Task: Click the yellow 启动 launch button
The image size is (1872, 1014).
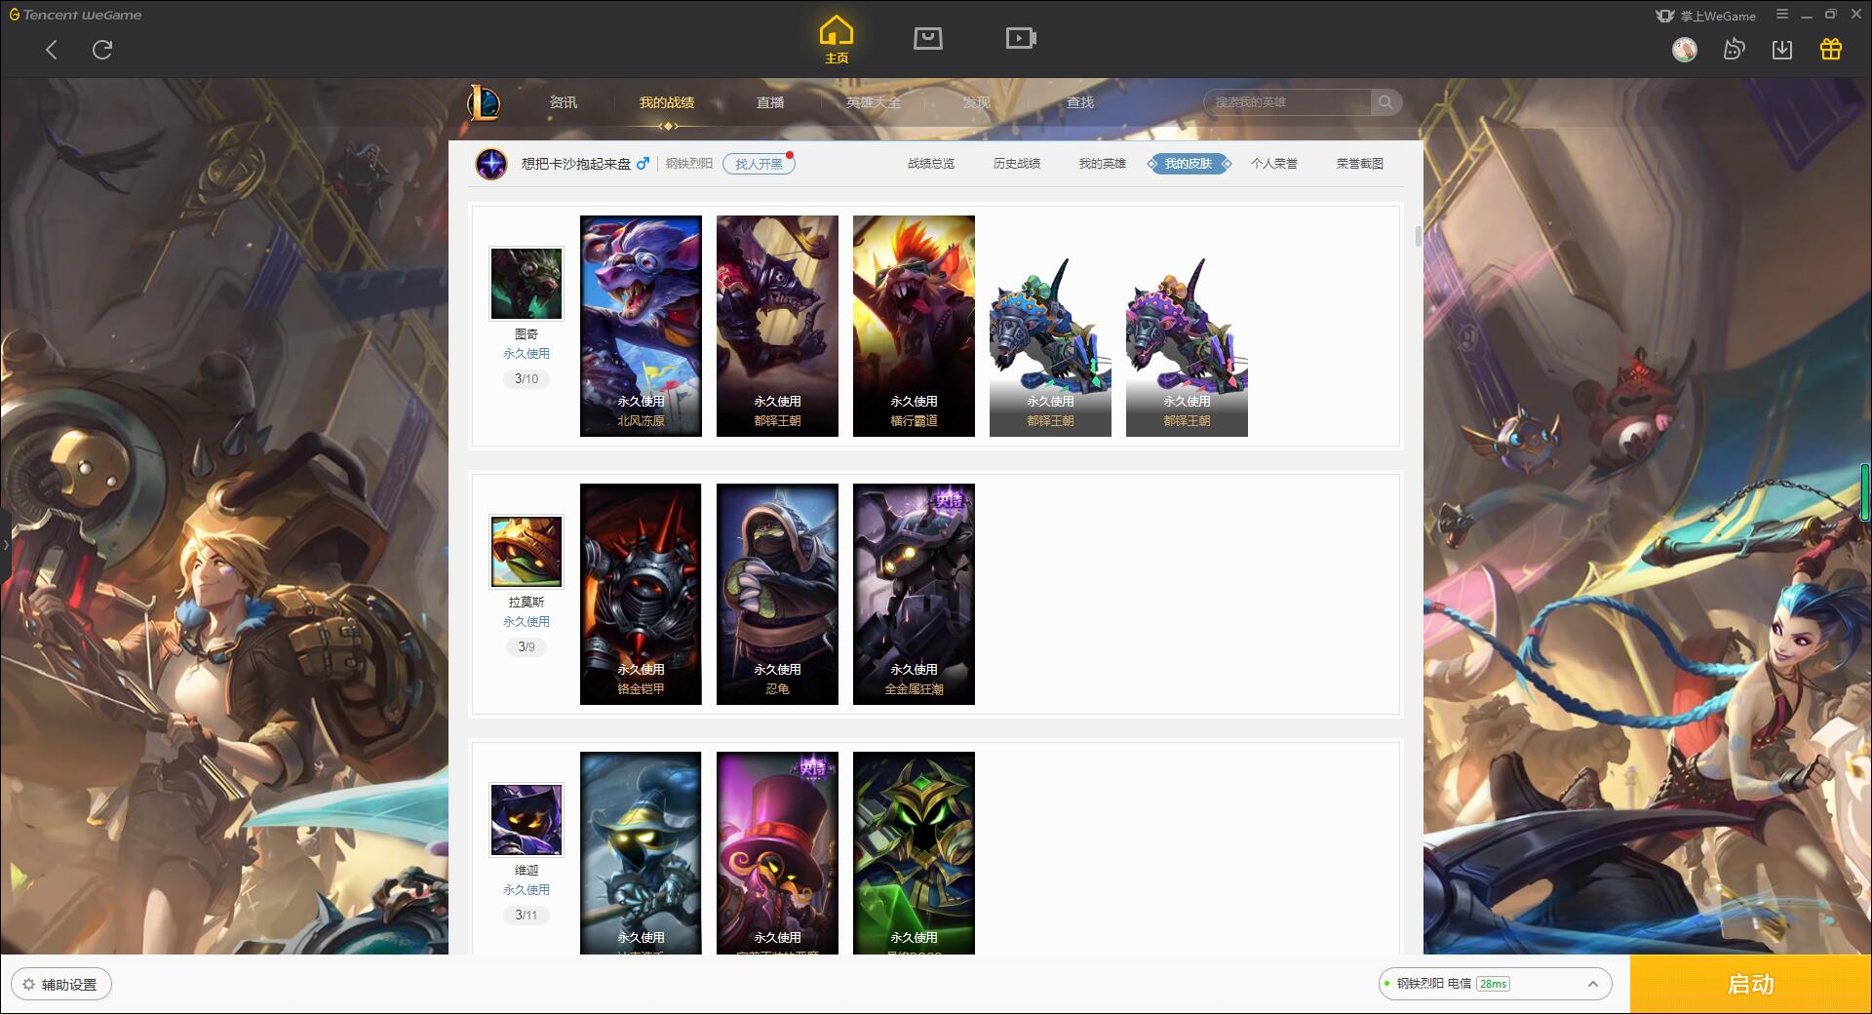Action: pyautogui.click(x=1751, y=984)
